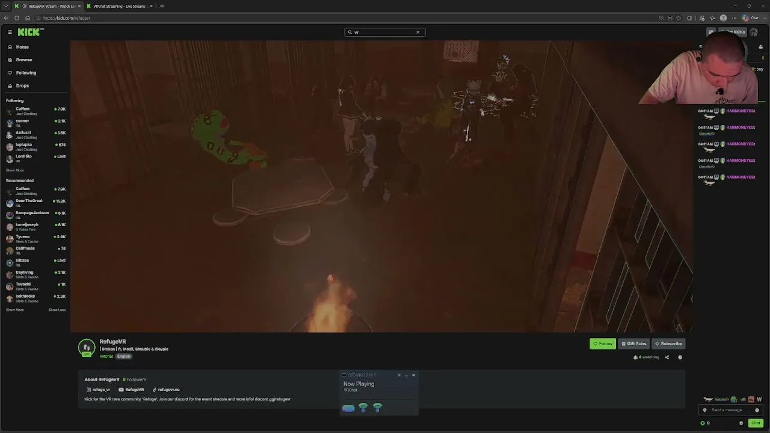Click the second controller status icon in SteamVR
770x433 pixels.
(x=378, y=408)
